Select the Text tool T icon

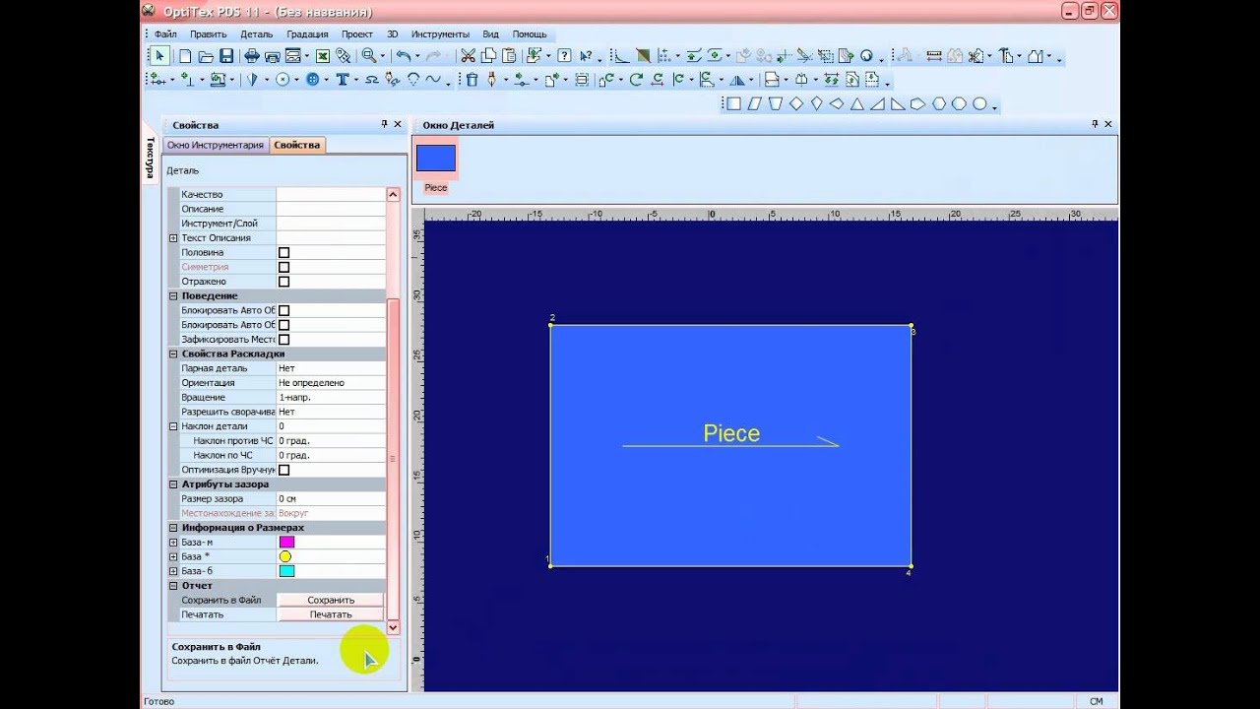coord(342,80)
